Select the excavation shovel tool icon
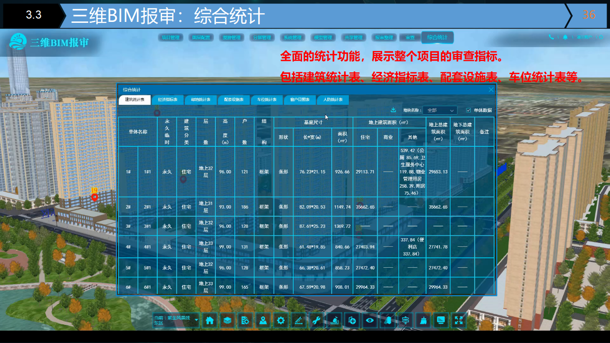610x343 pixels. [x=335, y=321]
